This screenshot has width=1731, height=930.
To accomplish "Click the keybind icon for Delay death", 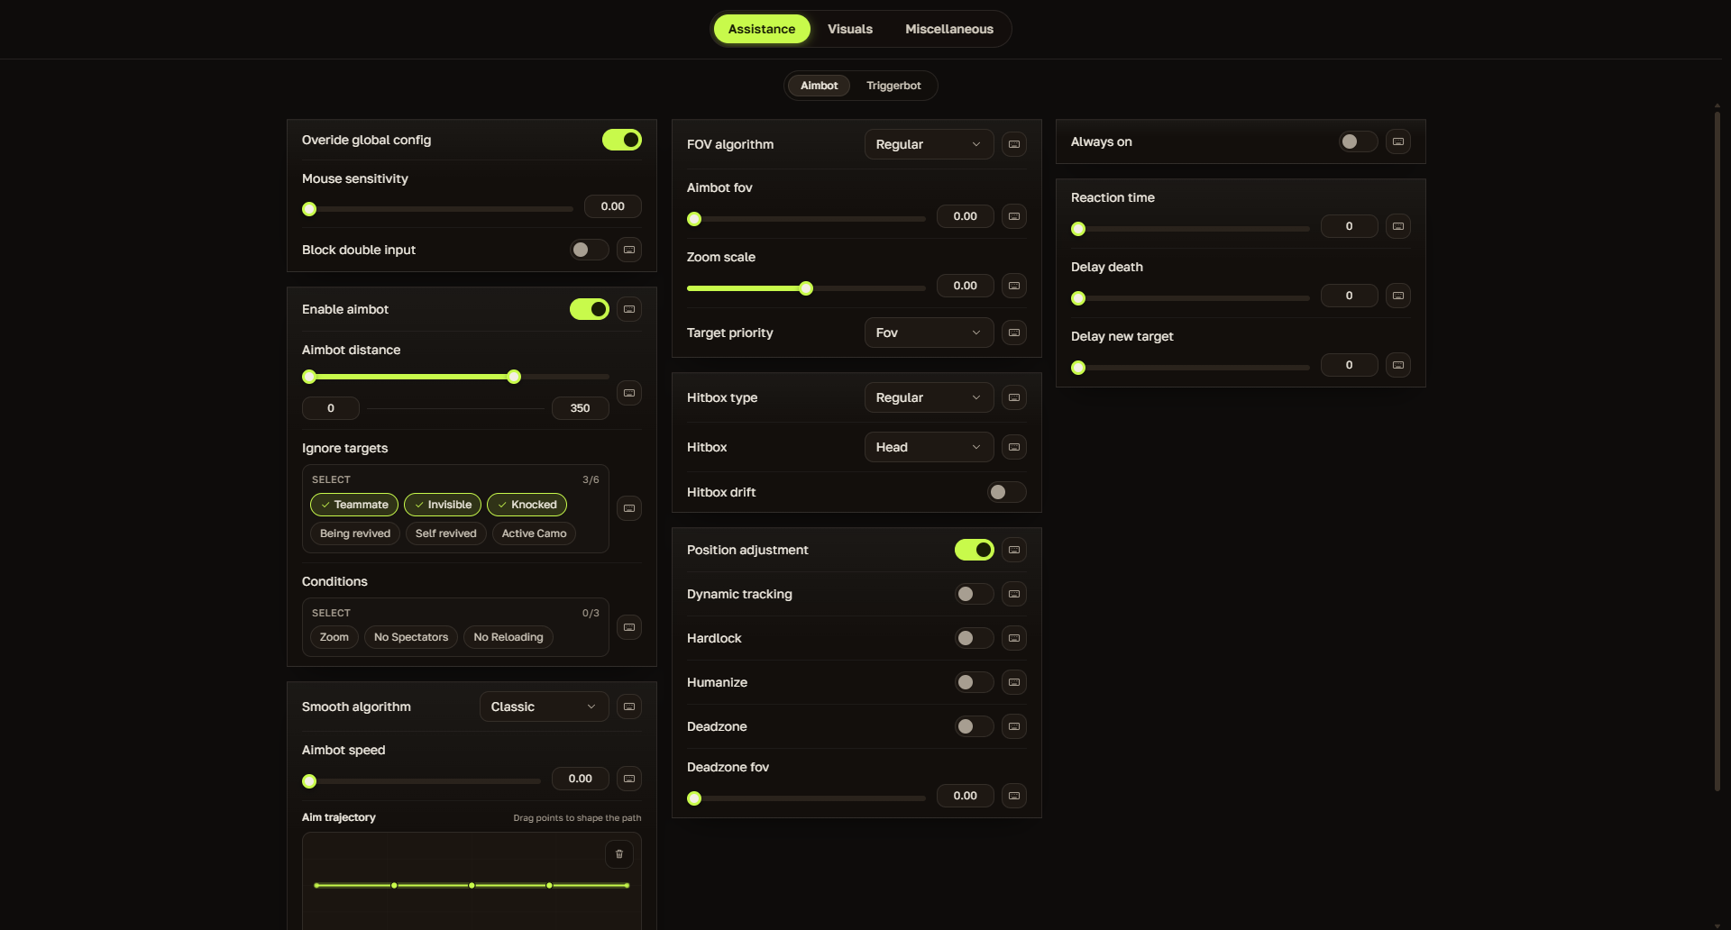I will pos(1398,296).
